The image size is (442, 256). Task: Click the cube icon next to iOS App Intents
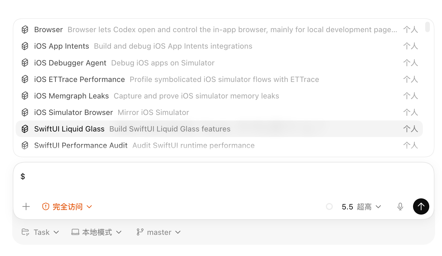point(25,46)
